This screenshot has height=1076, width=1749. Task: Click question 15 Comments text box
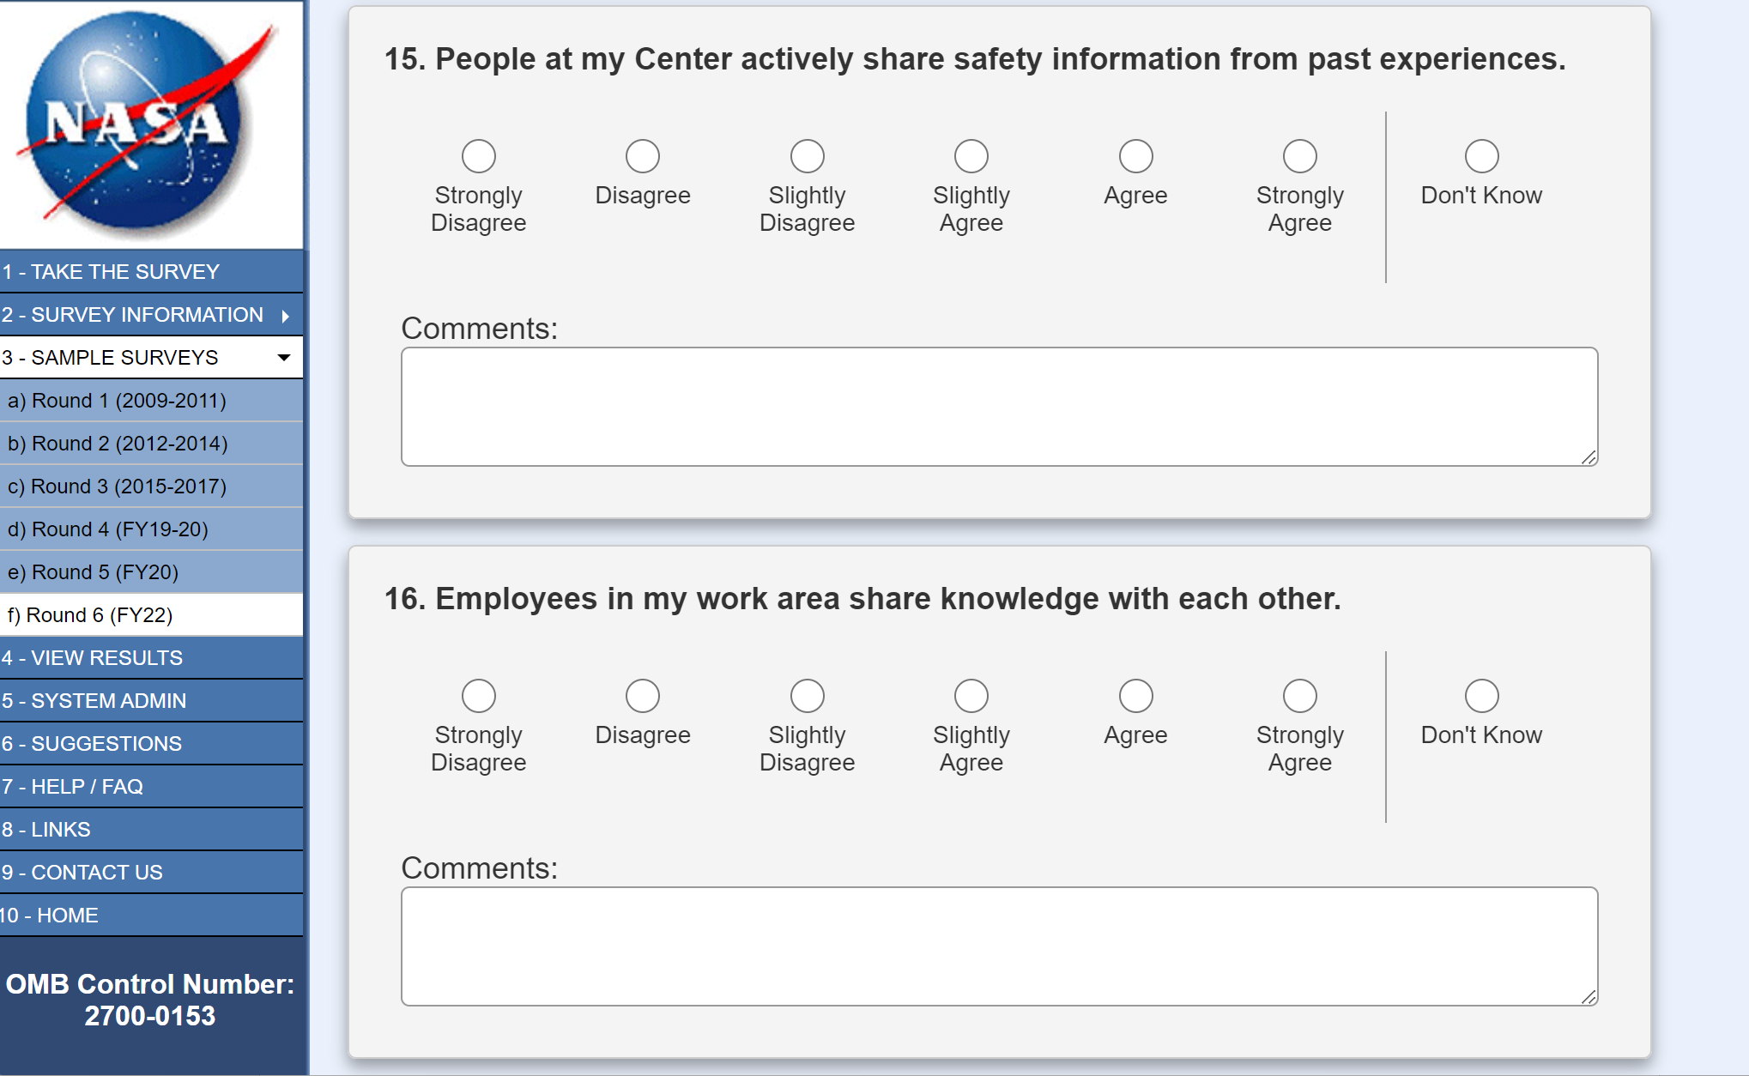998,407
